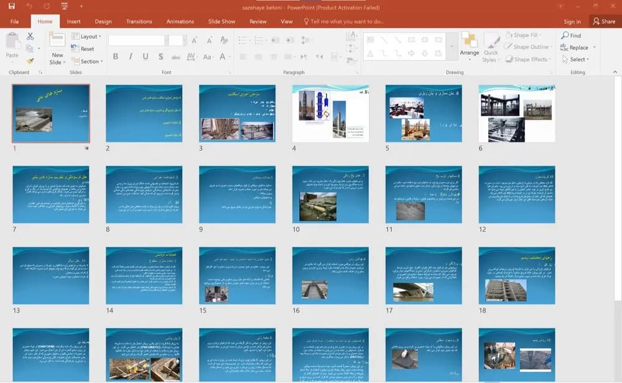
Task: Click the Clear All Formatting icon
Action: click(224, 40)
